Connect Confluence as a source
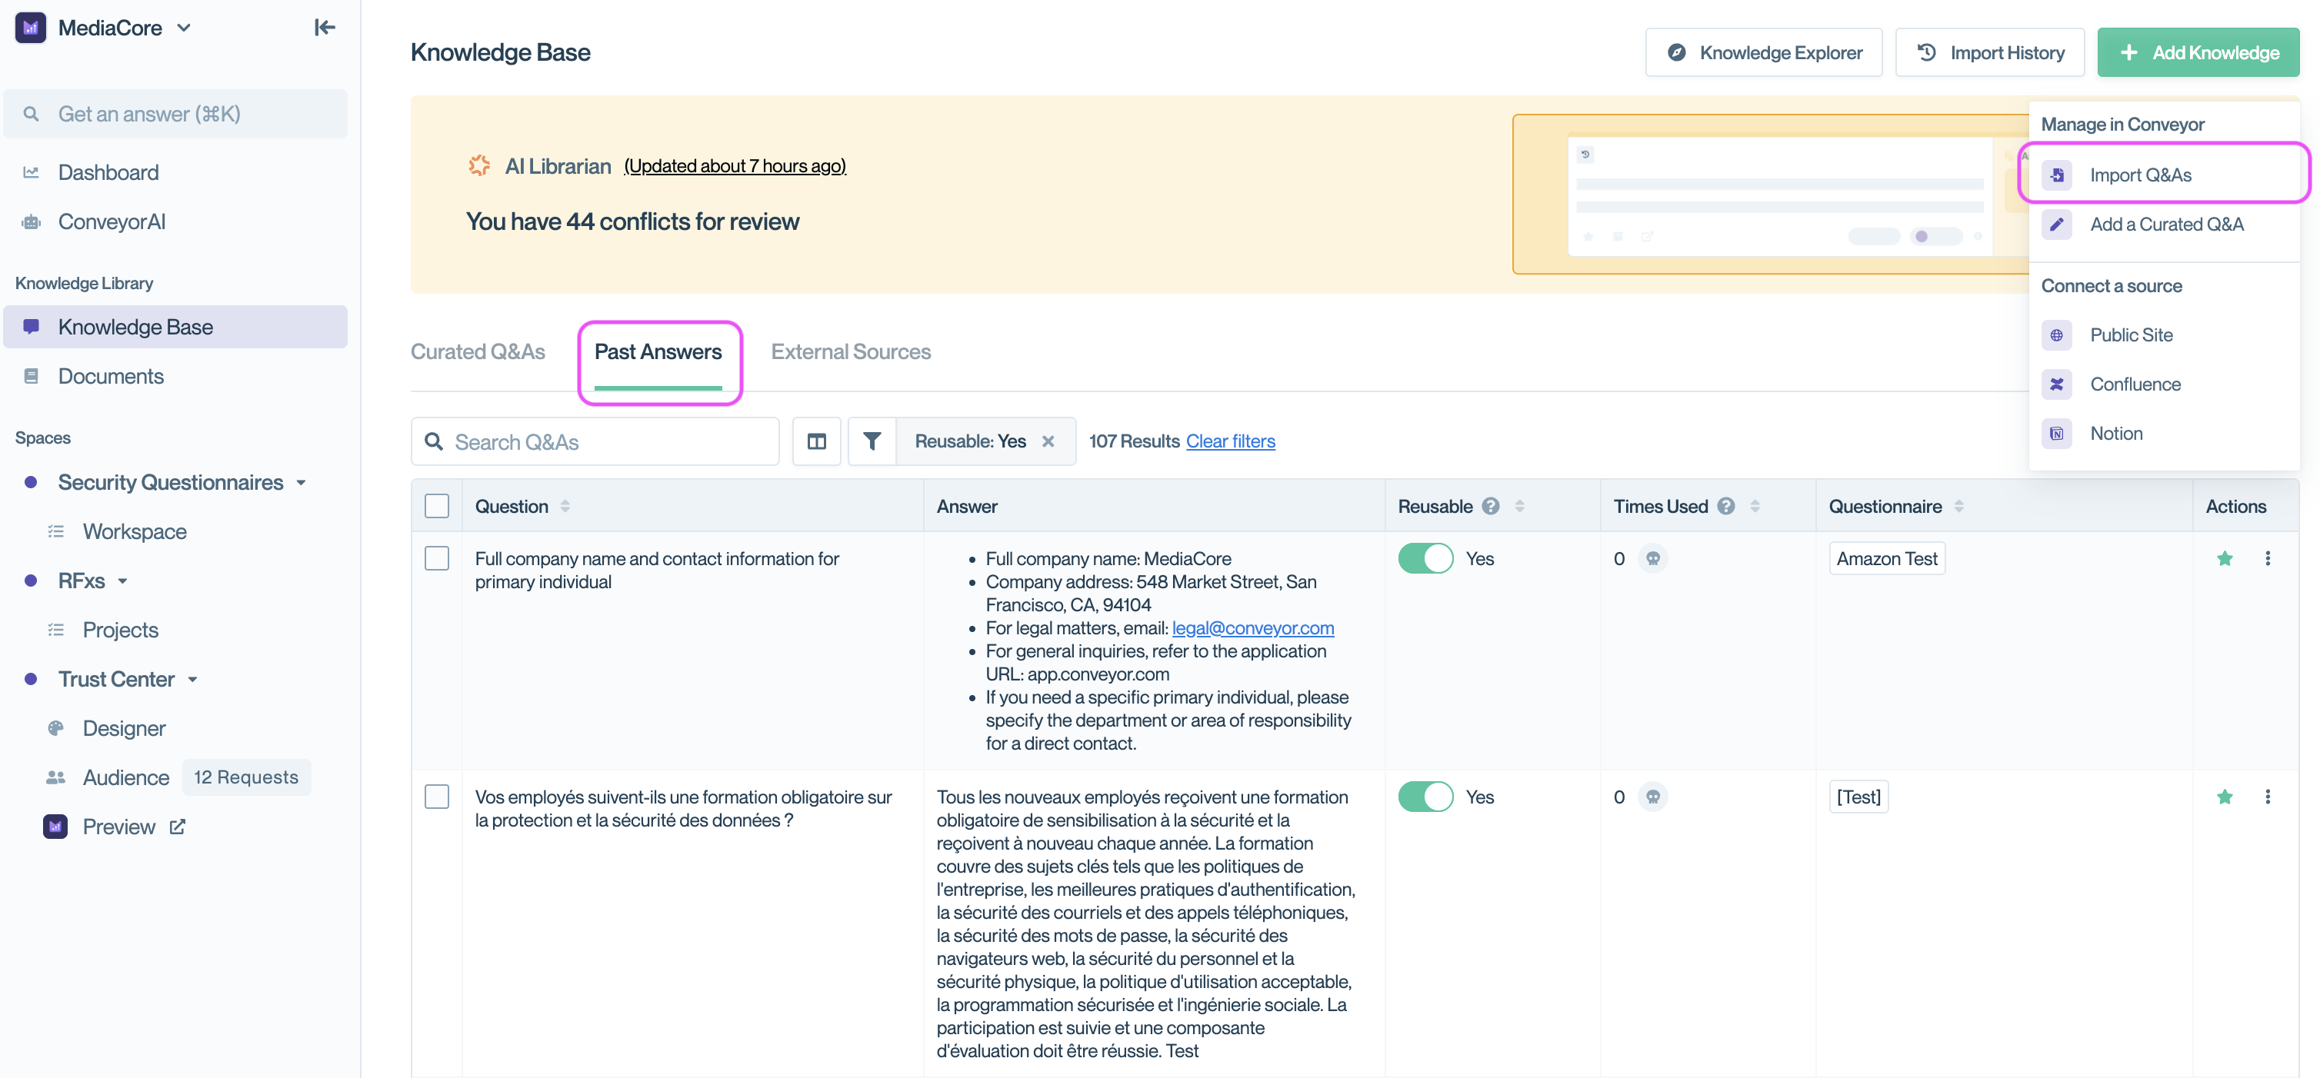 [2135, 384]
